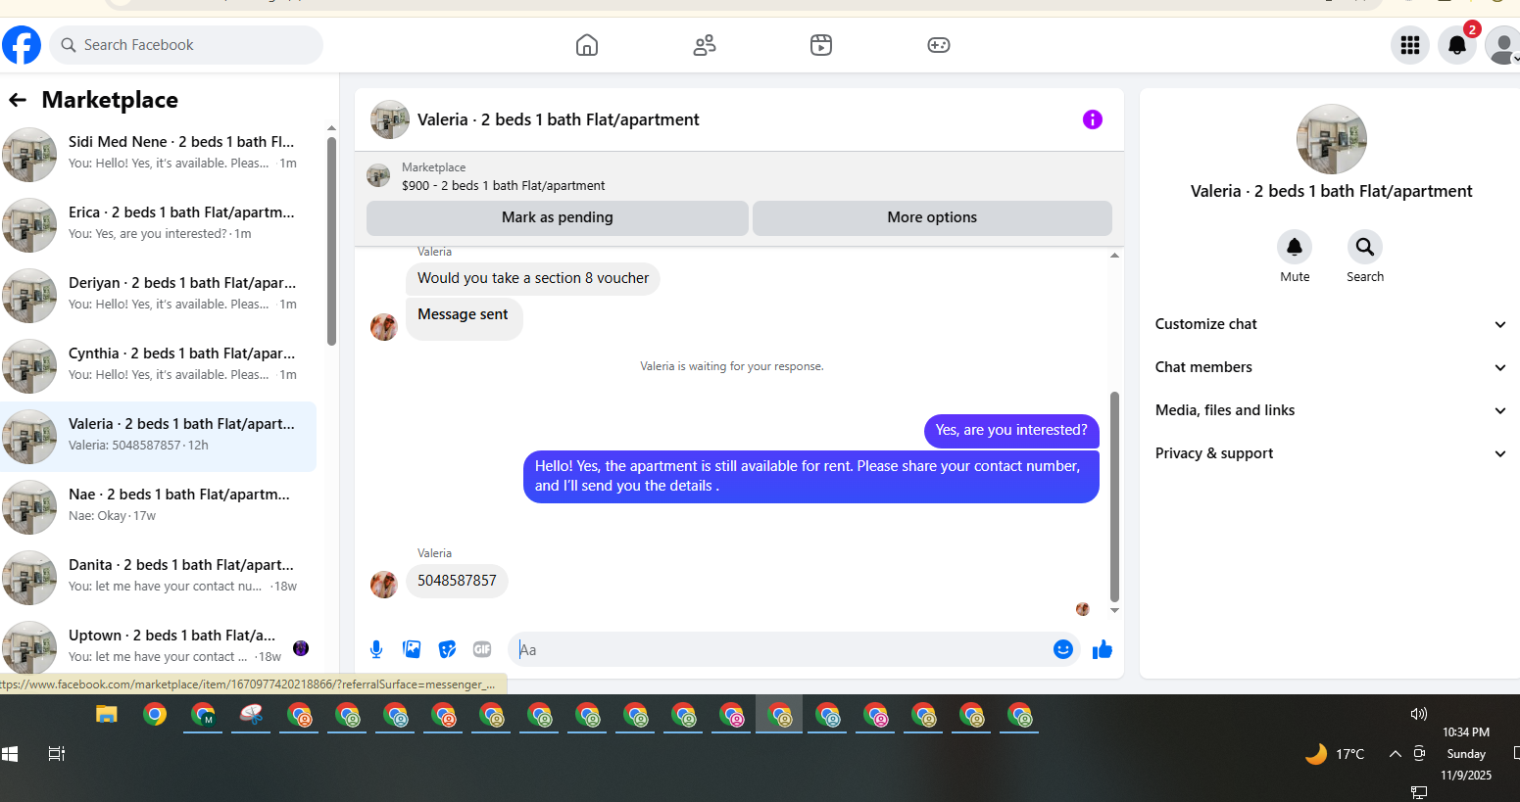This screenshot has width=1520, height=802.
Task: Click Valeria's avatar beside Message sent
Action: 384,327
